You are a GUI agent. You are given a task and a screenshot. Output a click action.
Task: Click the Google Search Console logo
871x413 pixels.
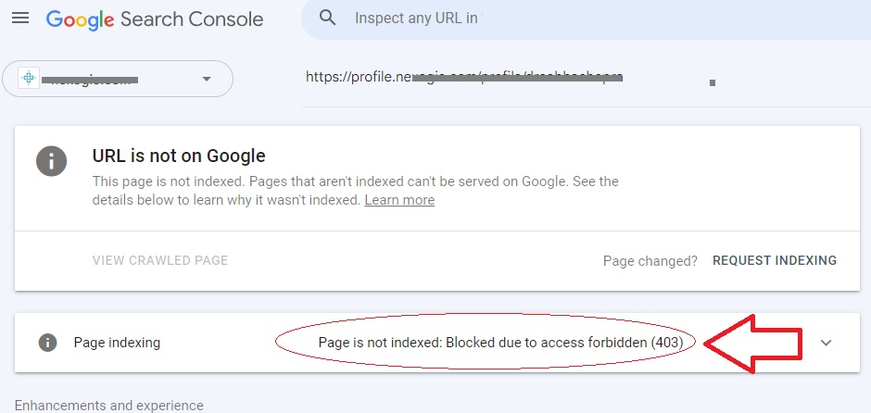click(155, 19)
